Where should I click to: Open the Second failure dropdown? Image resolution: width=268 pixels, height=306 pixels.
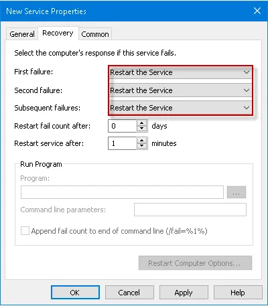point(180,90)
